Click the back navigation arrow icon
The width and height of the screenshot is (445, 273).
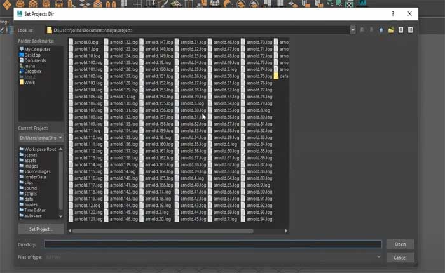[362, 30]
